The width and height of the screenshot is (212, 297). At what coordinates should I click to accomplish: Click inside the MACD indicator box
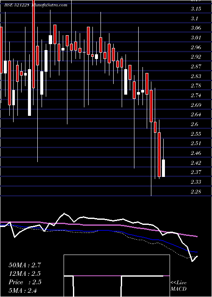117,276
